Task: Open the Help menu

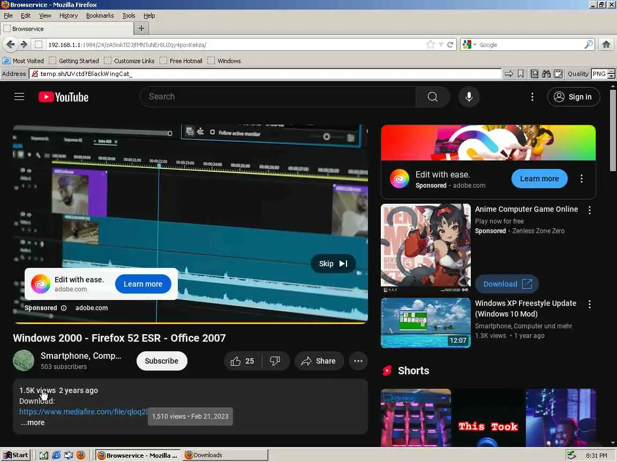Action: (149, 16)
